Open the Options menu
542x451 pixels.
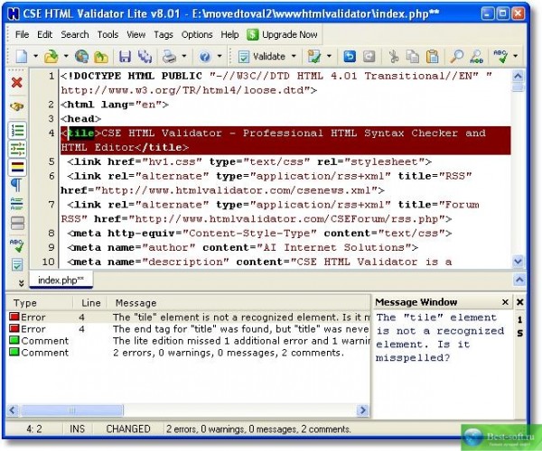click(x=197, y=34)
